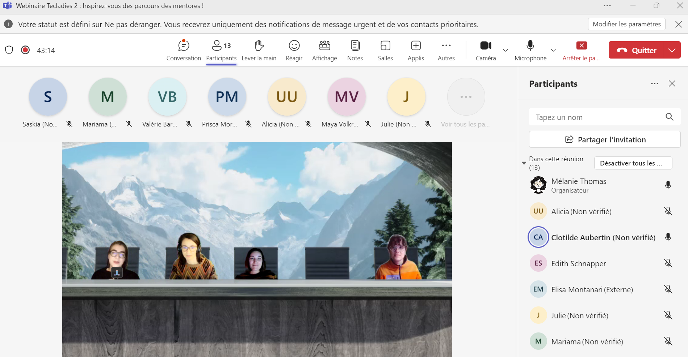Open the Applis apps panel
This screenshot has height=357, width=688.
coord(416,50)
